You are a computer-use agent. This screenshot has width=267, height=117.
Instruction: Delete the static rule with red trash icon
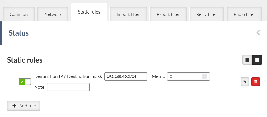256,82
